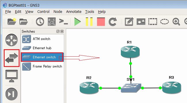This screenshot has height=103, width=187.
Task: Open the View menu
Action: click(x=29, y=12)
